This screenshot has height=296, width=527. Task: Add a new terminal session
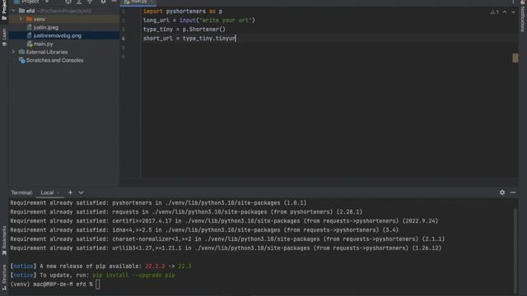click(x=70, y=192)
